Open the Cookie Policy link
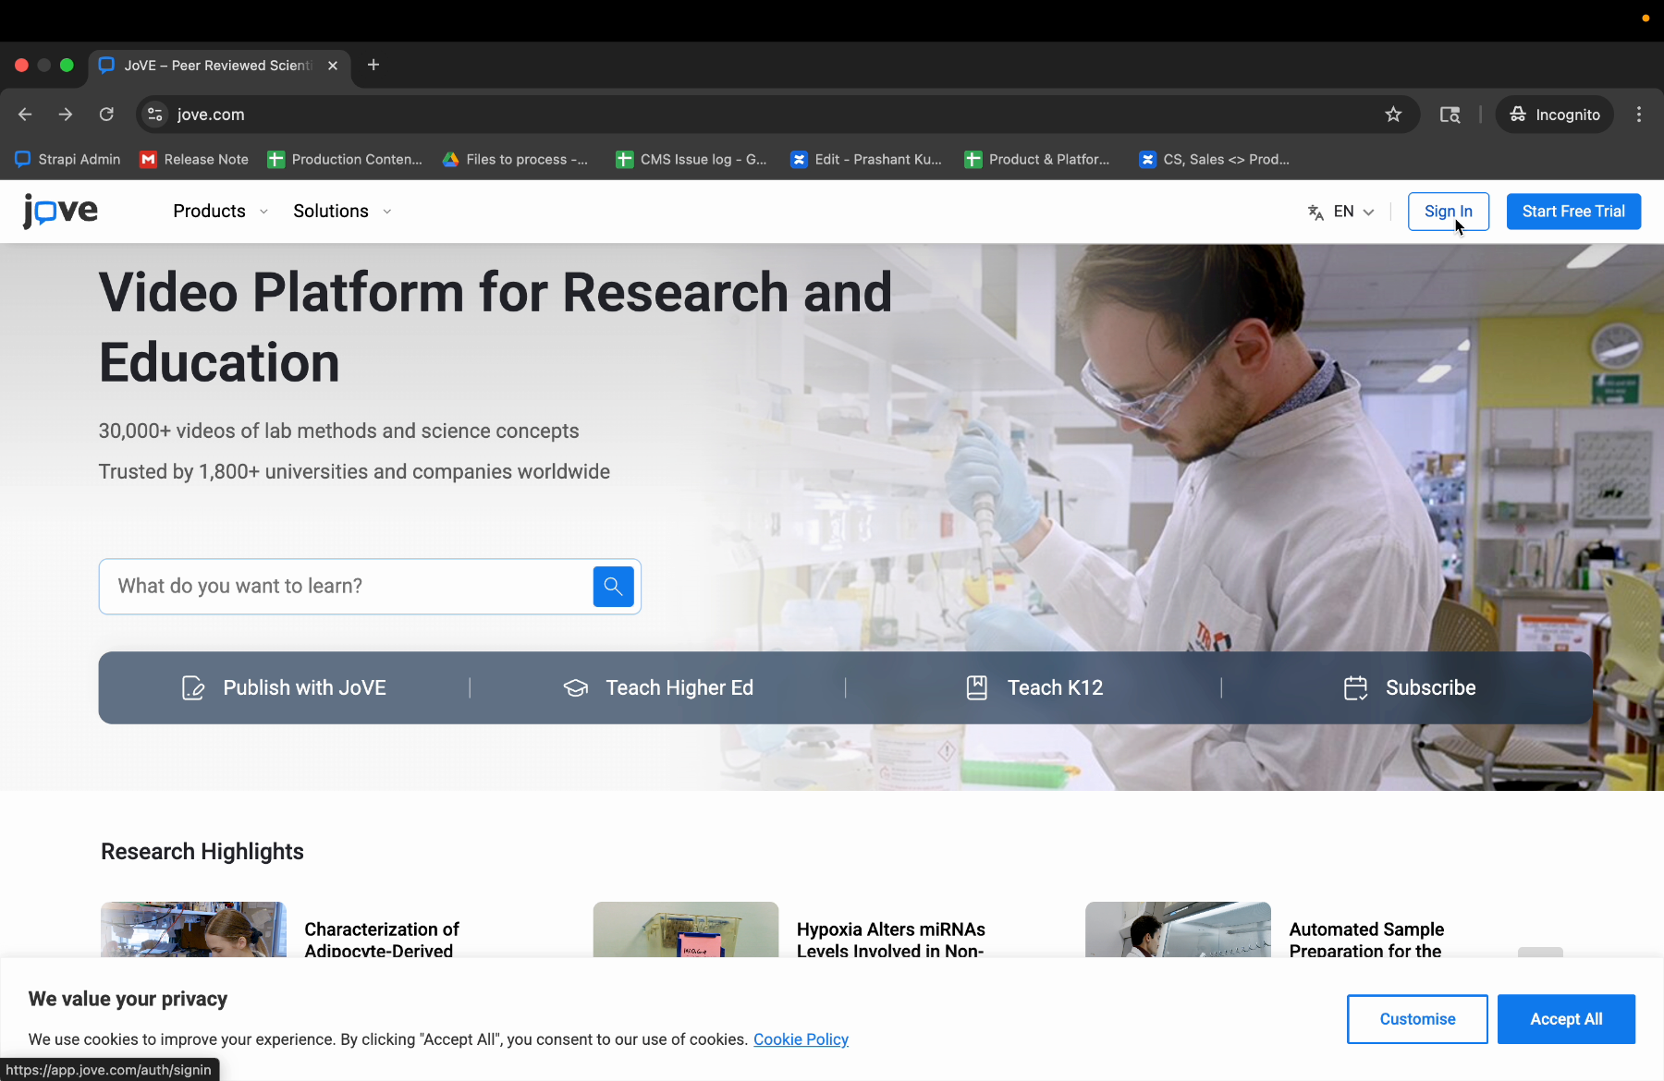Screen dimensions: 1664x1081 tap(801, 1039)
